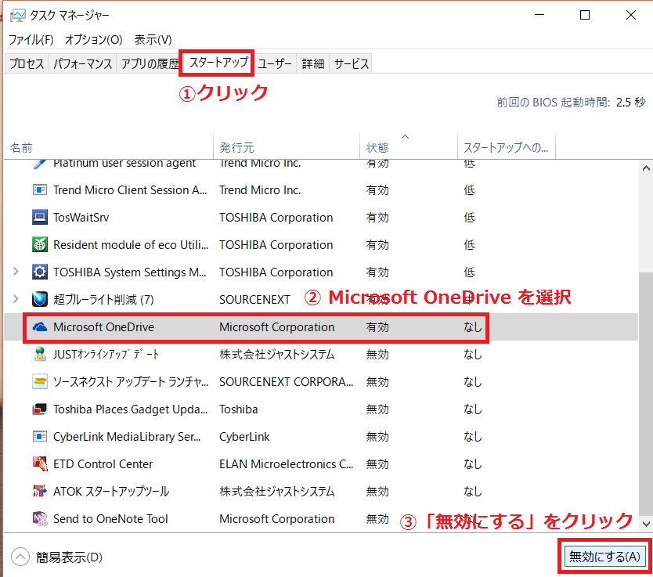Image resolution: width=653 pixels, height=577 pixels.
Task: Open the オプション(O) menu
Action: point(94,40)
